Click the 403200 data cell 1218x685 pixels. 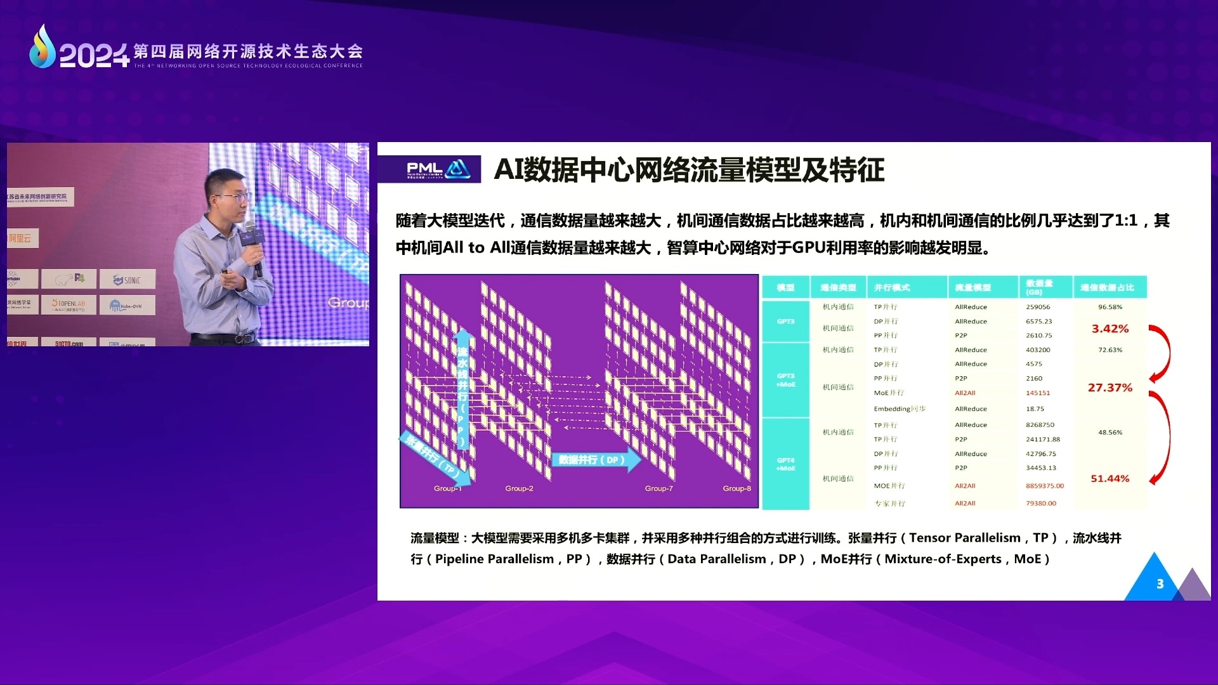(1038, 350)
